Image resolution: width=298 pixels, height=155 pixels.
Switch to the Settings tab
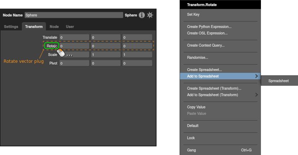(x=11, y=27)
